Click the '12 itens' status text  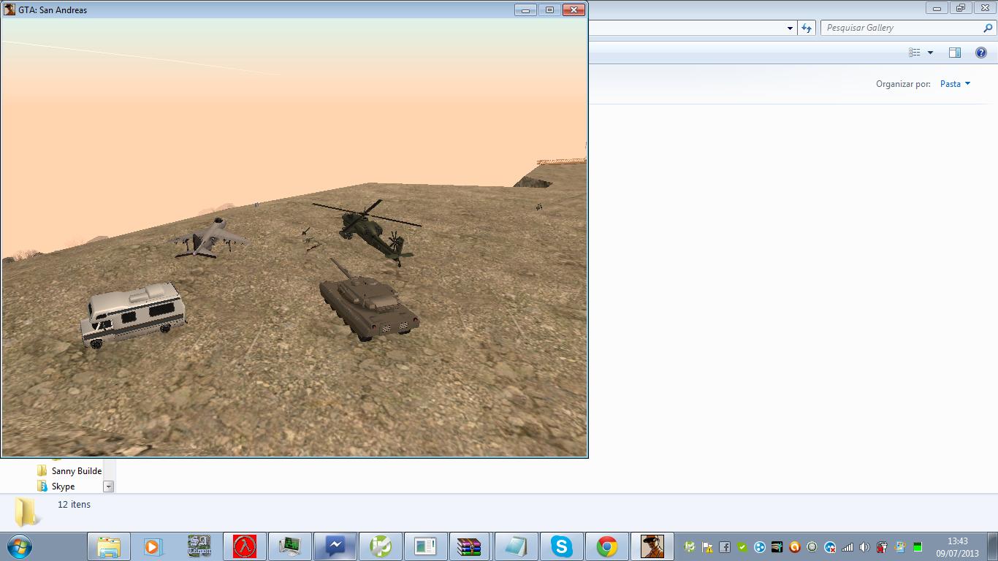[x=74, y=505]
